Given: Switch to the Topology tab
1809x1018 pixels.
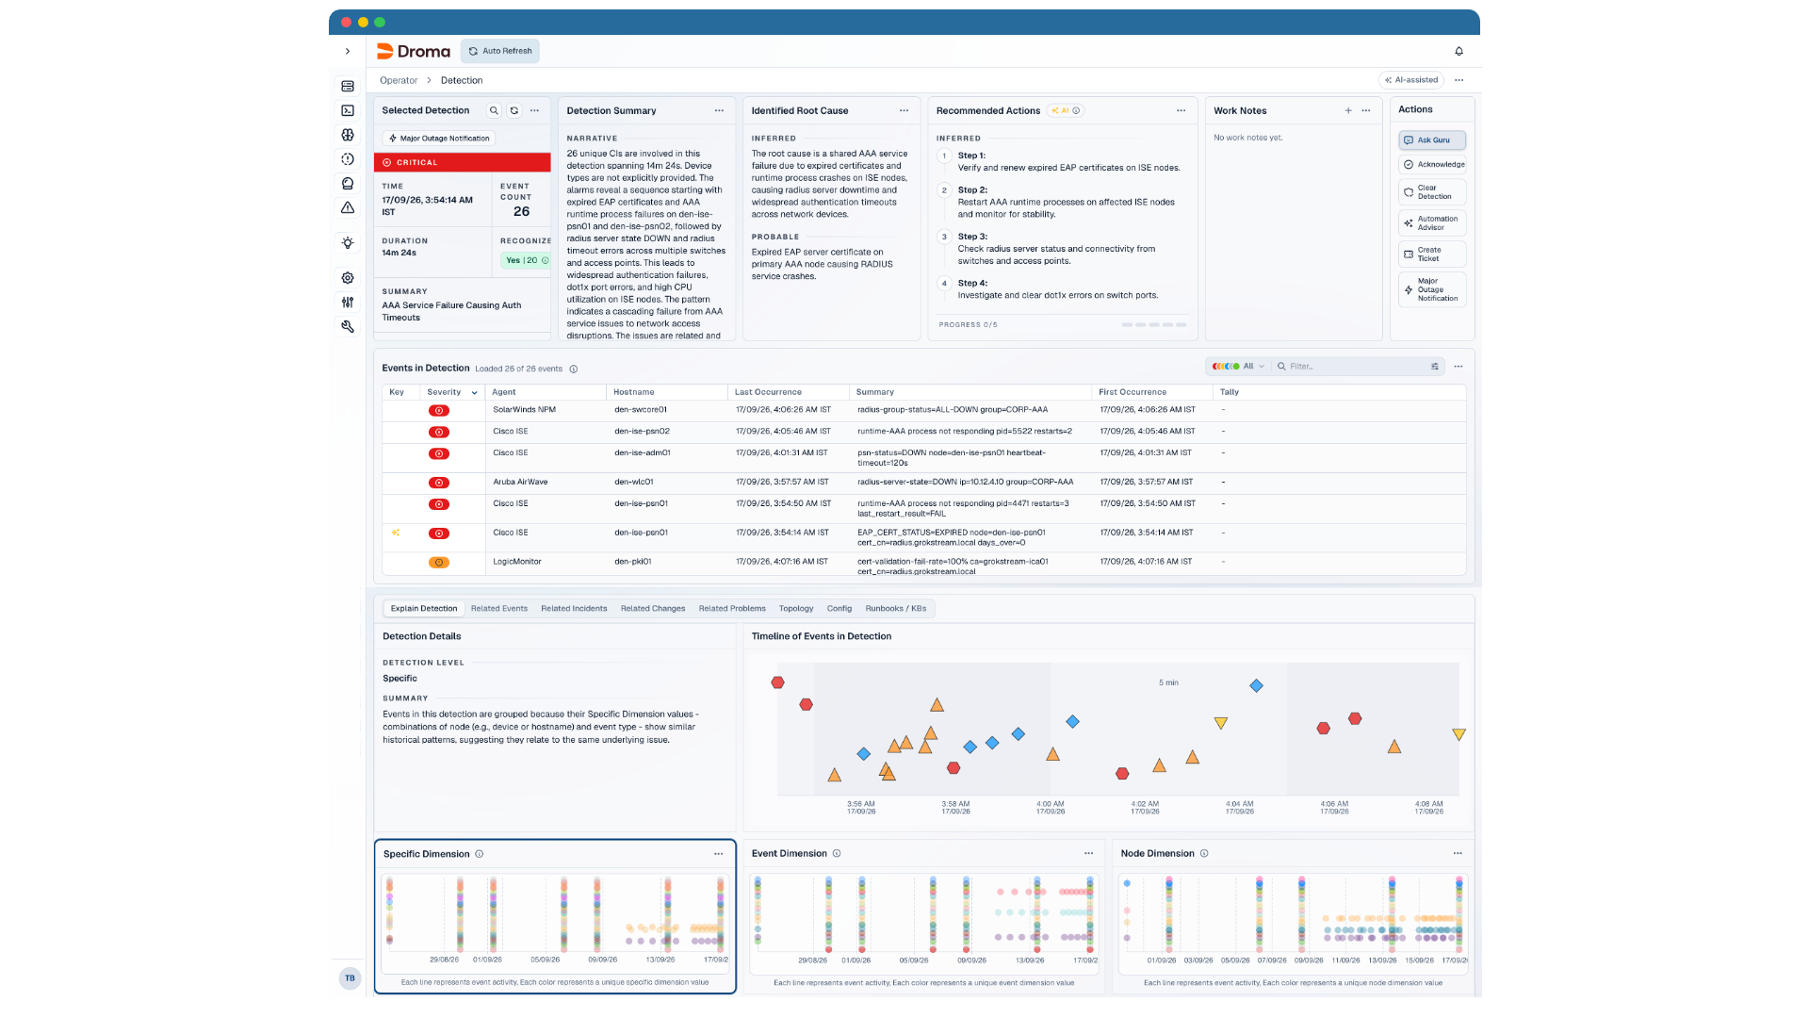Looking at the screenshot, I should (x=796, y=608).
